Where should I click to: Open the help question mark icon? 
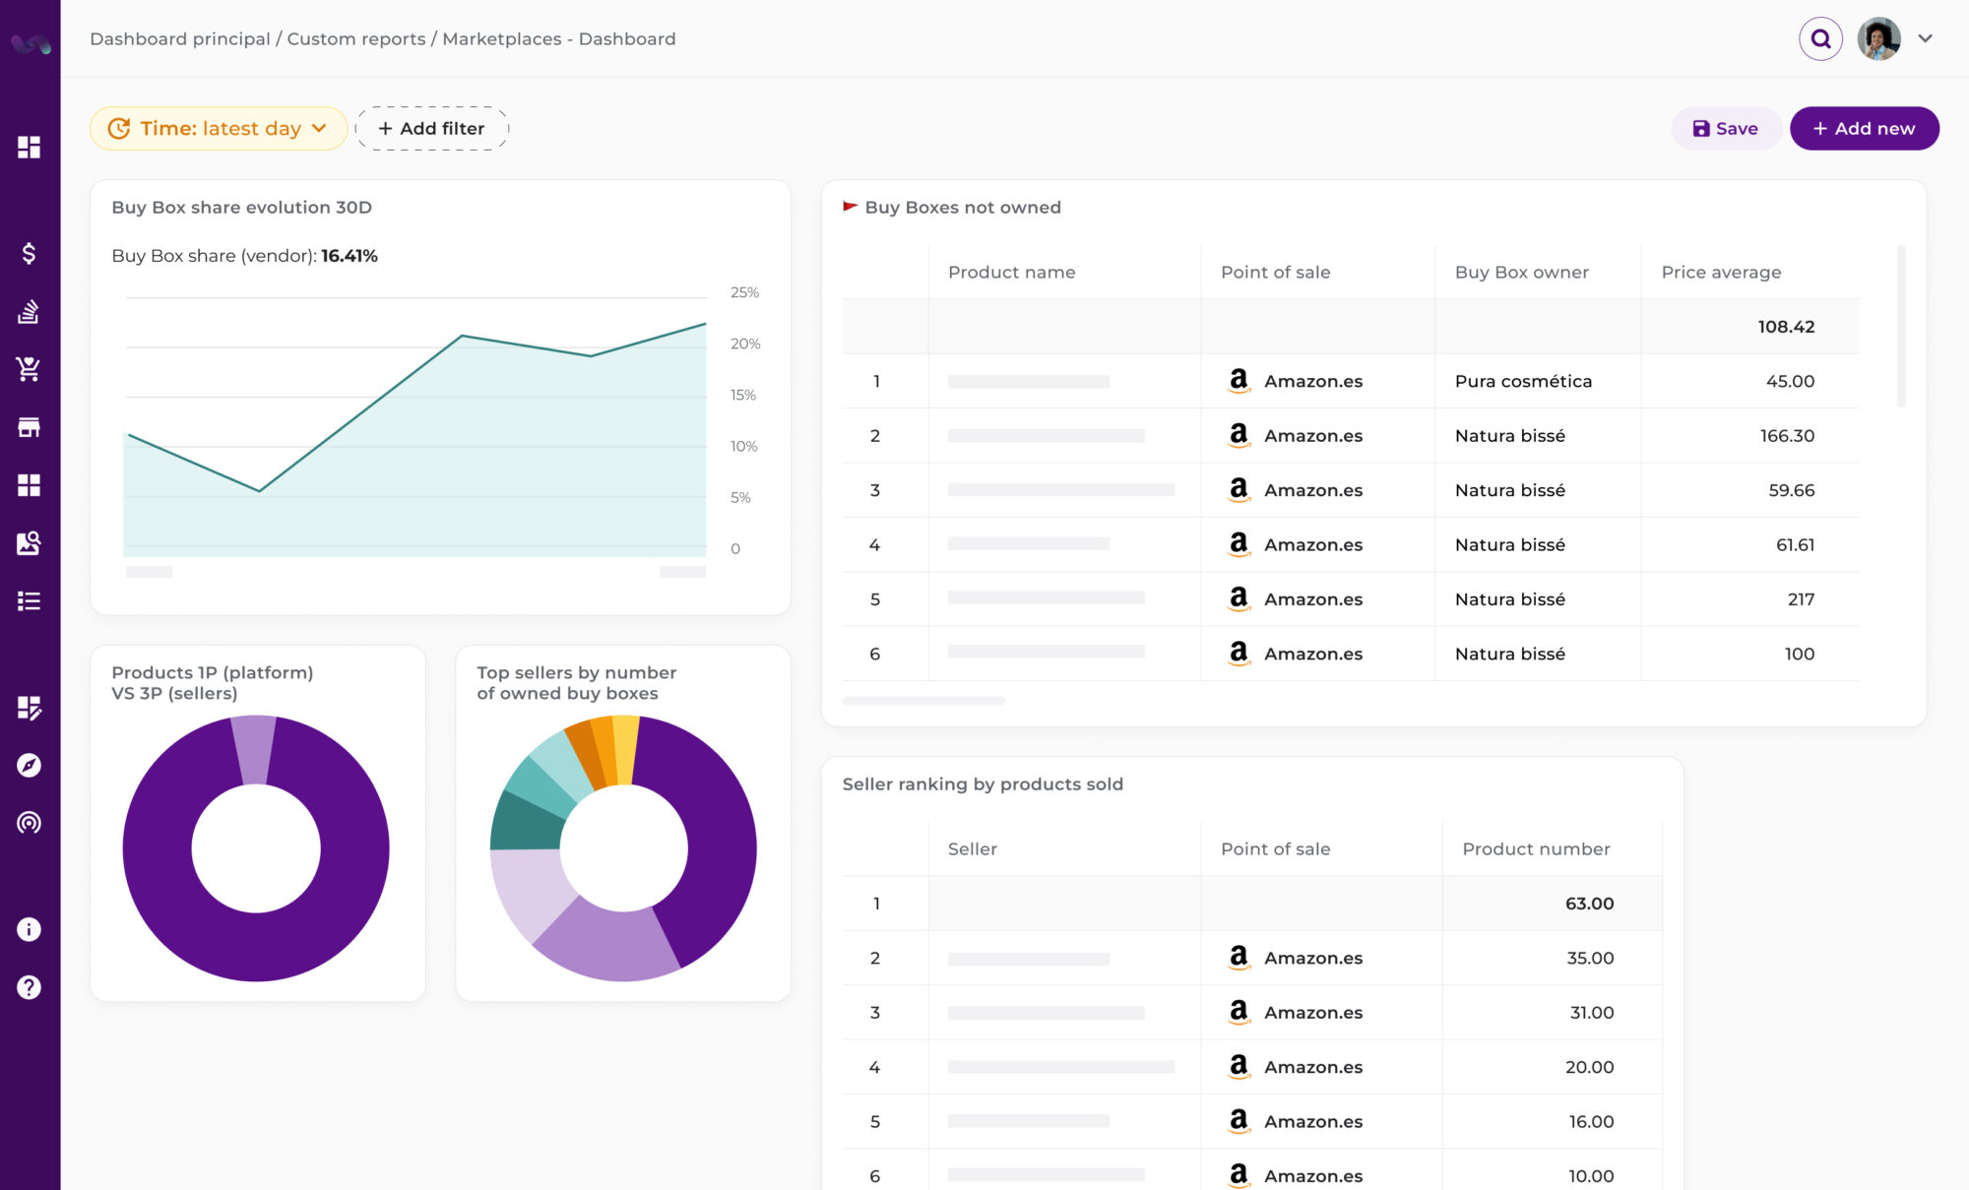point(29,987)
